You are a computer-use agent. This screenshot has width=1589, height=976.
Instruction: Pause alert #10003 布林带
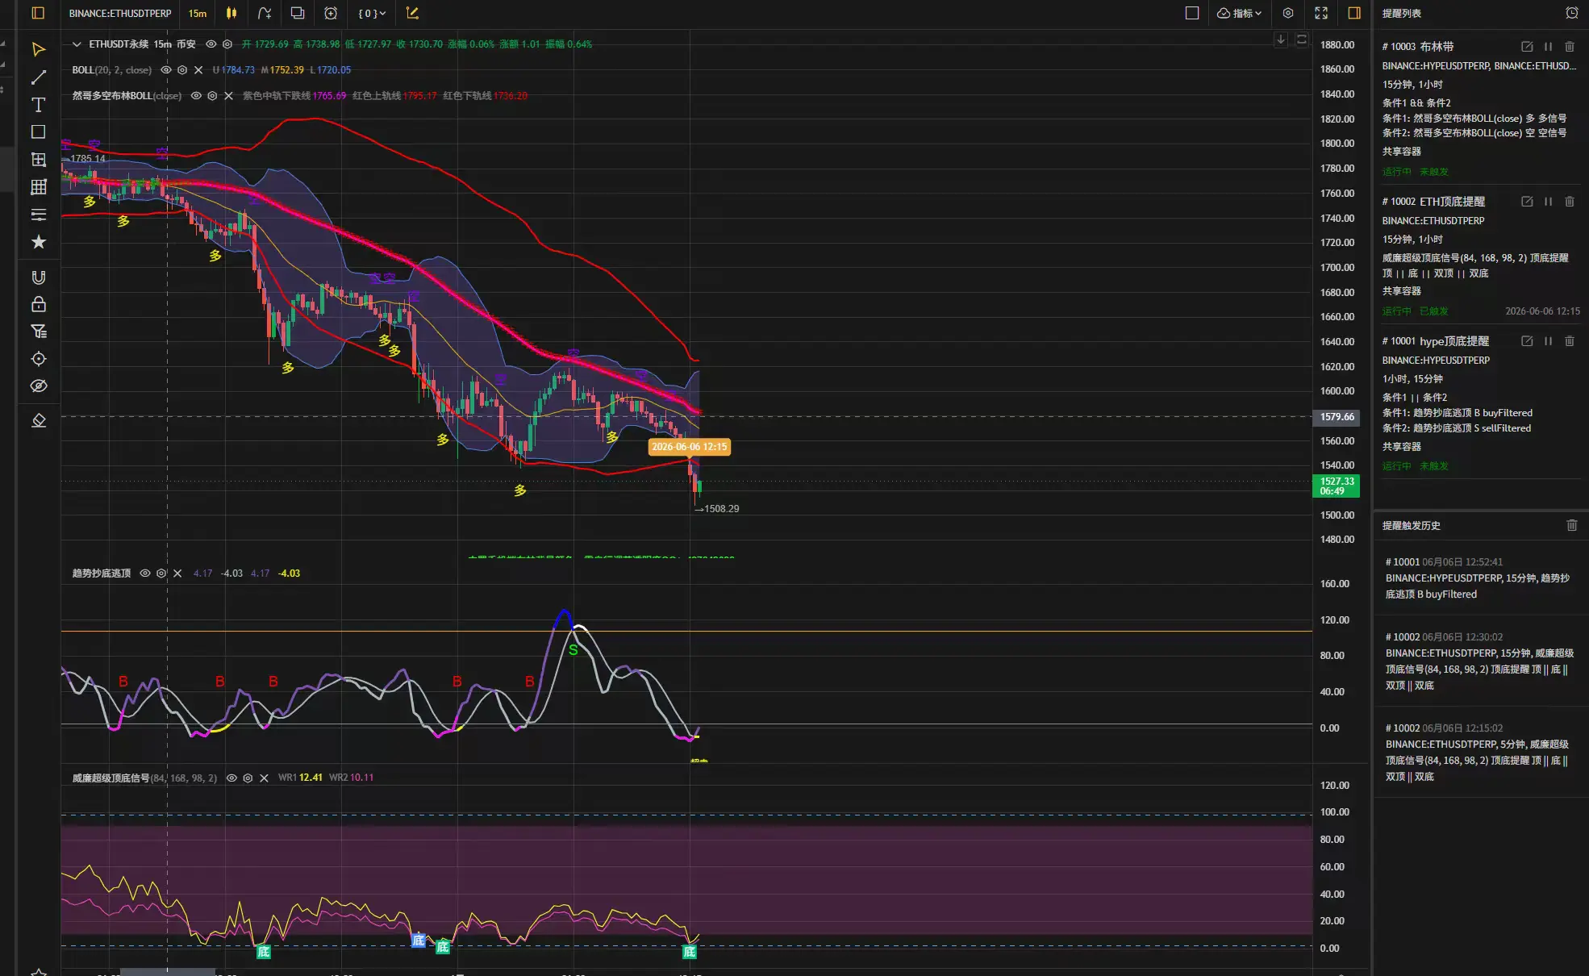click(1548, 47)
